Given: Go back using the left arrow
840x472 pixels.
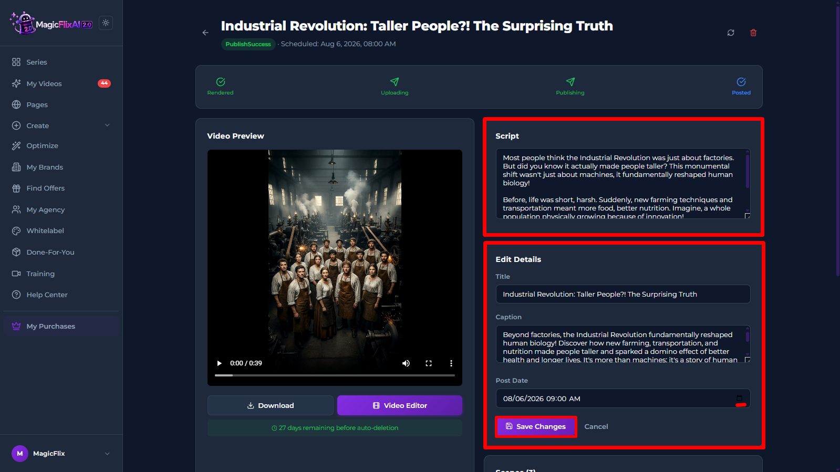Looking at the screenshot, I should coord(205,33).
